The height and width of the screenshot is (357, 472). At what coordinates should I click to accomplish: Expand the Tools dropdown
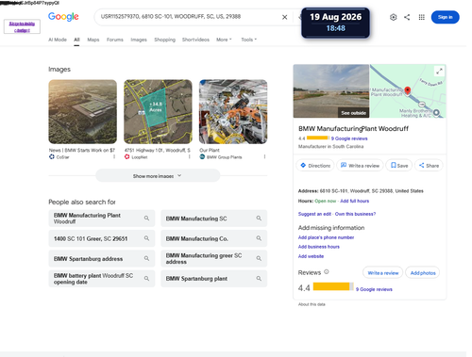click(x=249, y=40)
